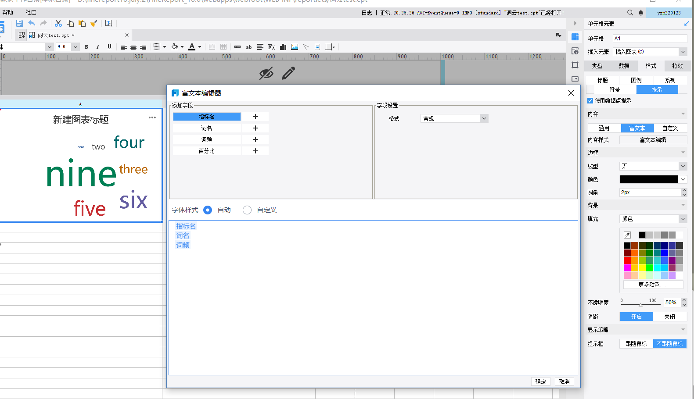Add the 指标名 field with its plus button
The image size is (694, 399).
(x=255, y=117)
